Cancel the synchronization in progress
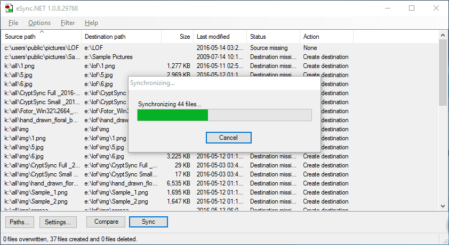449x245 pixels. (229, 138)
